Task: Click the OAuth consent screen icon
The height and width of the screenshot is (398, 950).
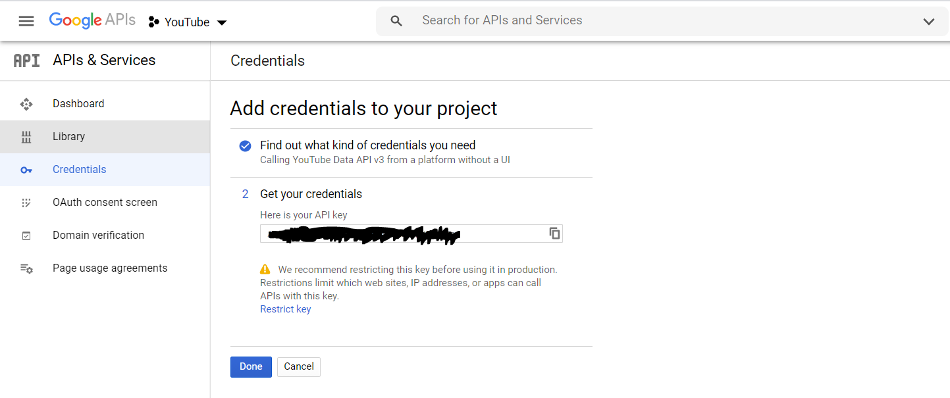Action: 26,202
